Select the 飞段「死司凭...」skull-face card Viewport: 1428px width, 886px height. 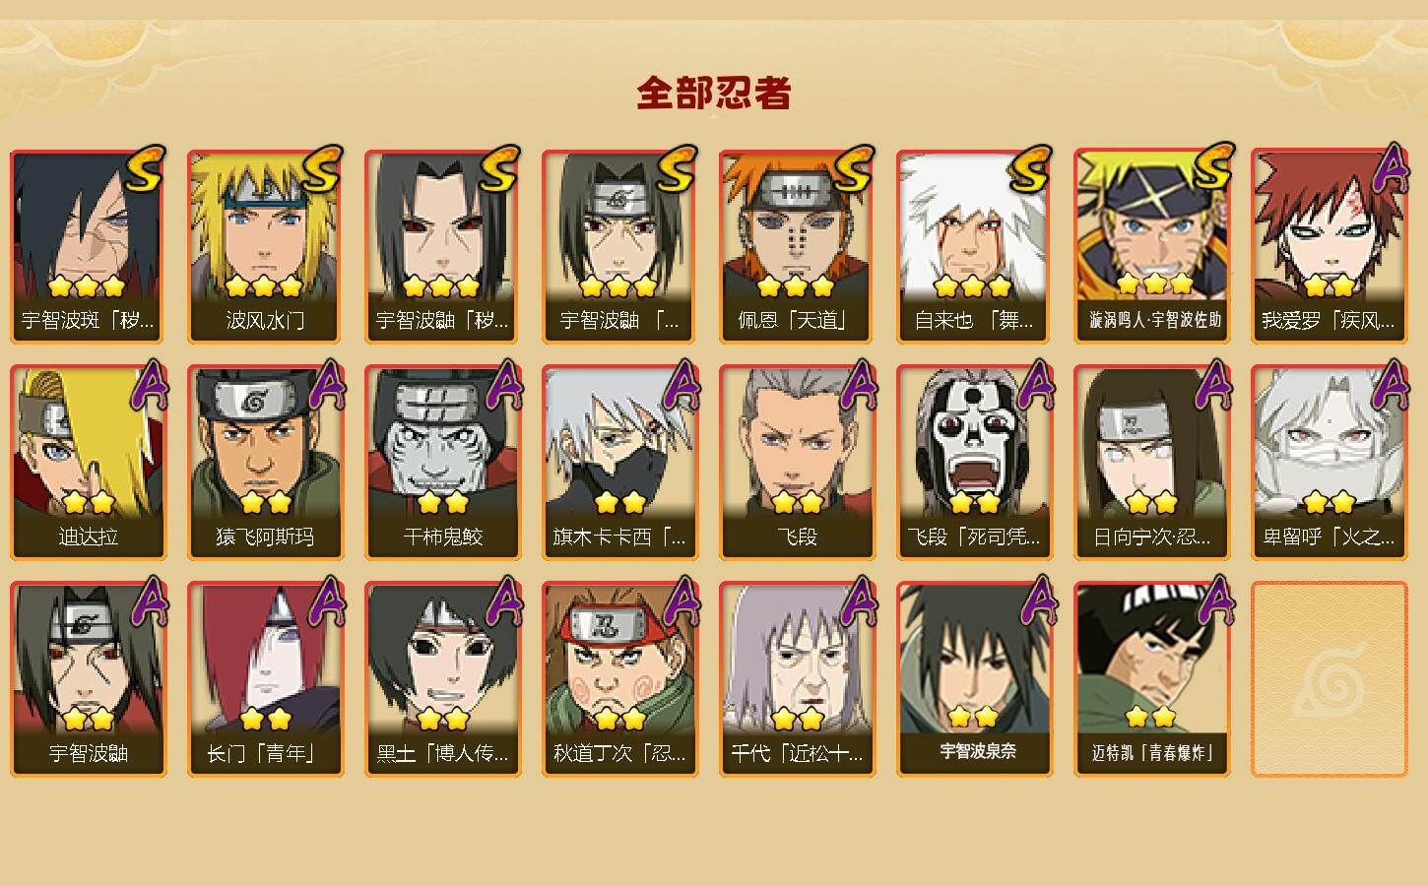click(x=974, y=463)
